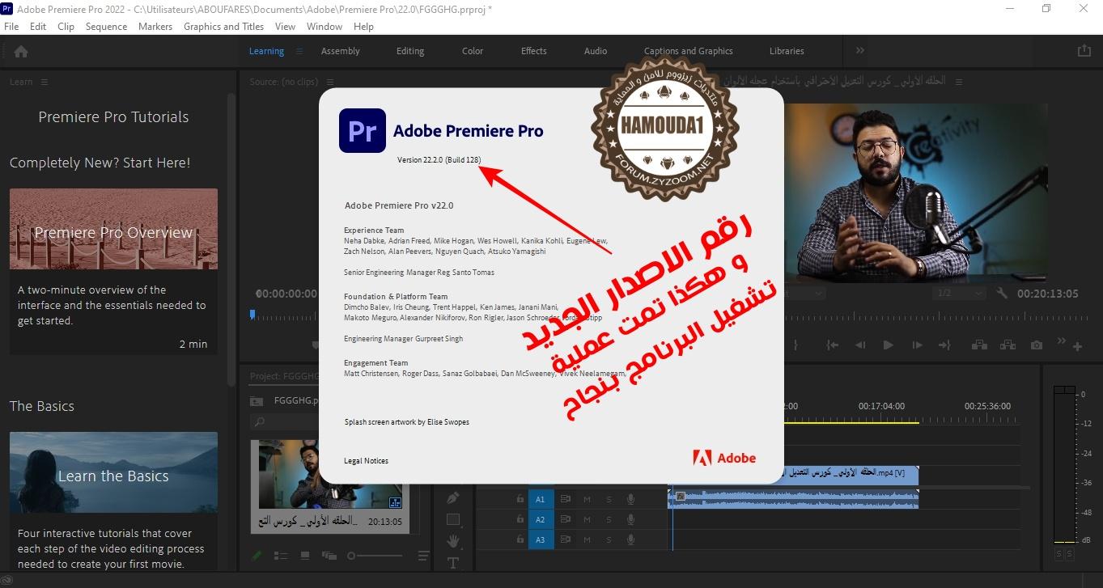Image resolution: width=1103 pixels, height=588 pixels.
Task: Click the project bin folder icon
Action: pos(257,400)
